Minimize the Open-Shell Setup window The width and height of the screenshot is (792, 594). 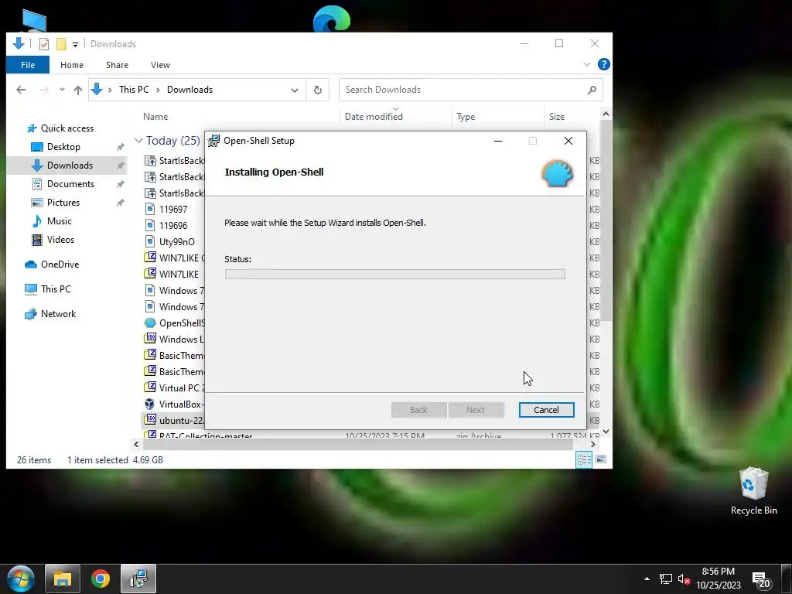coord(498,141)
